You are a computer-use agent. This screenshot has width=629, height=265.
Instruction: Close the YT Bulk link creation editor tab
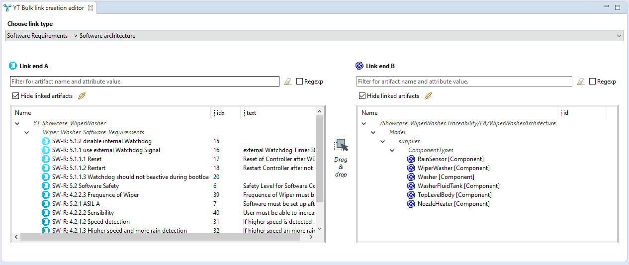pyautogui.click(x=90, y=8)
